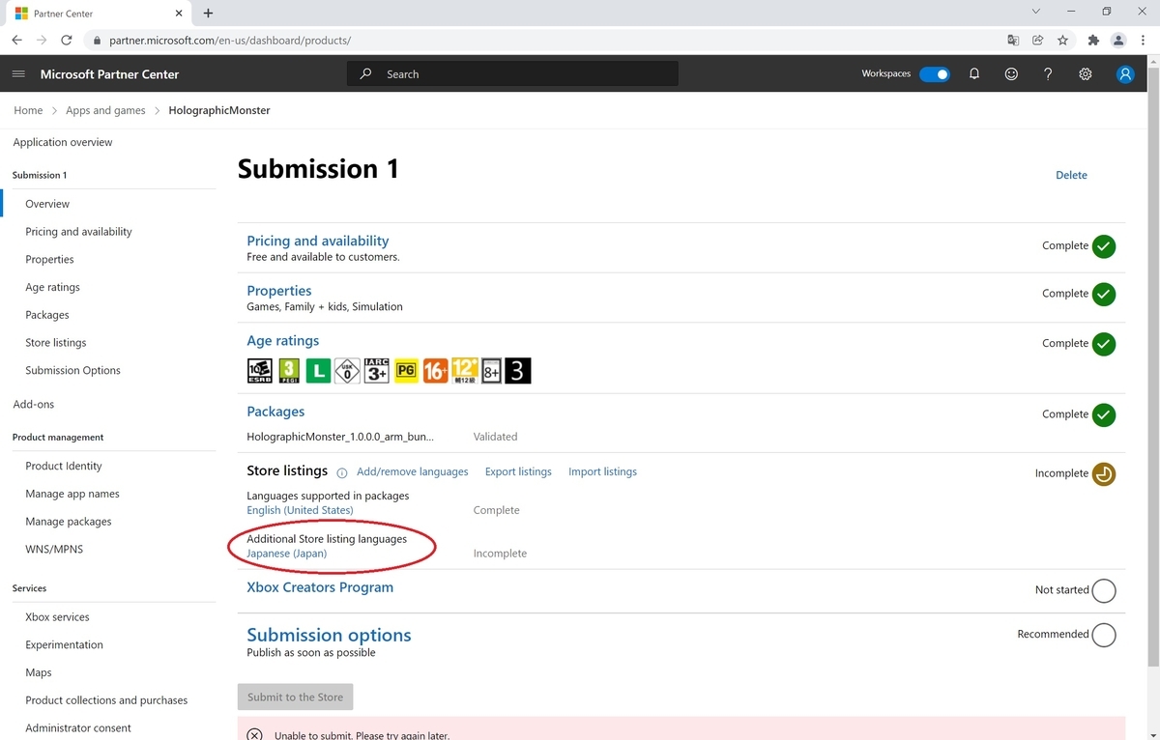Open Application overview in sidebar
The width and height of the screenshot is (1160, 740).
tap(63, 142)
